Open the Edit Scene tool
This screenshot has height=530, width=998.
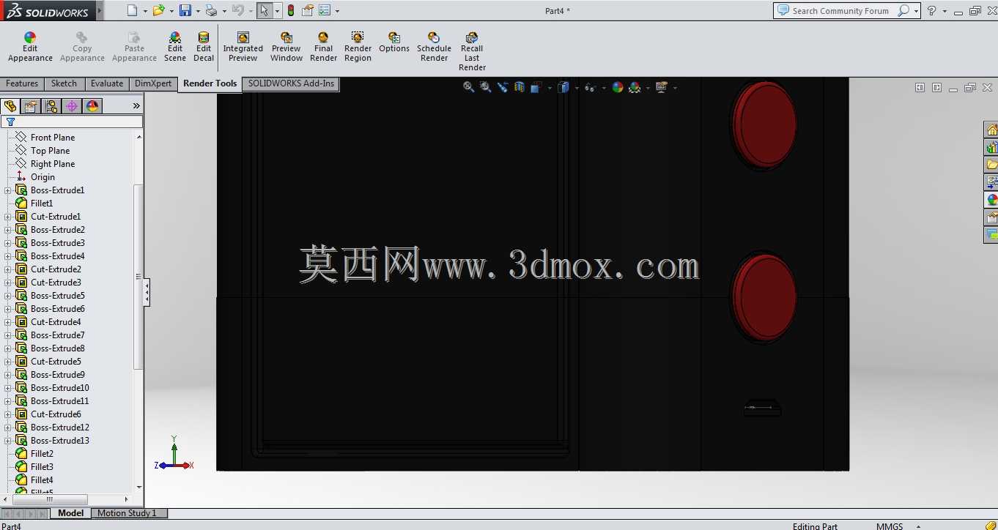pyautogui.click(x=174, y=48)
